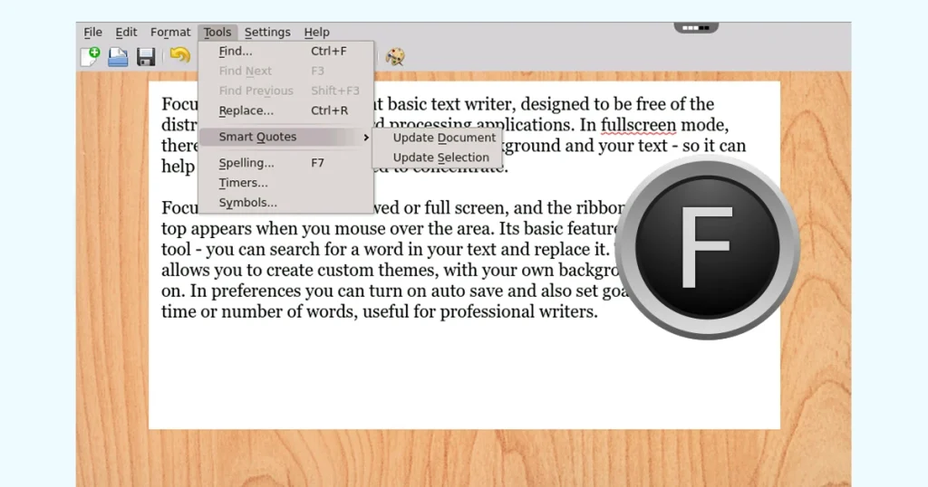This screenshot has height=487, width=928.
Task: Open Symbols... from Tools menu
Action: point(286,202)
